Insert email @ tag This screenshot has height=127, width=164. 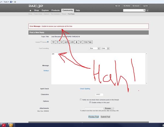coord(77,42)
